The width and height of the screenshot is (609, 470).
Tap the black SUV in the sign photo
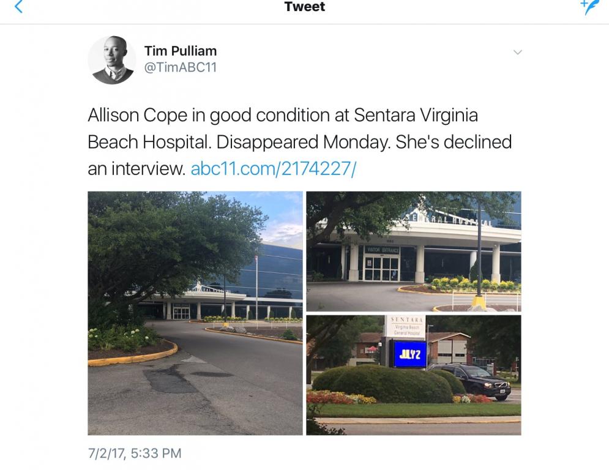pyautogui.click(x=471, y=381)
